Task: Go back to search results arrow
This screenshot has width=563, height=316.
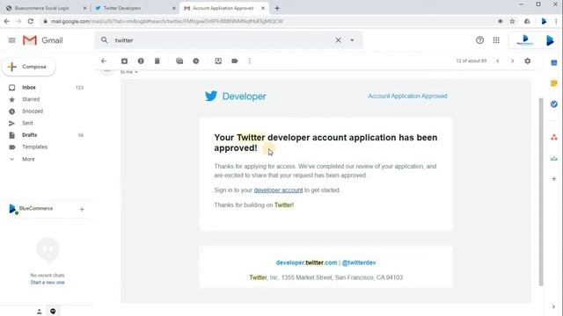Action: 104,61
